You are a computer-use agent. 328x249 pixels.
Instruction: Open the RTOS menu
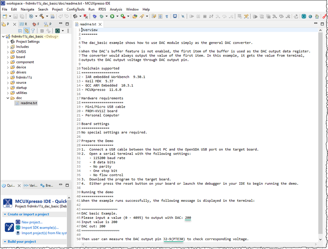(102, 10)
